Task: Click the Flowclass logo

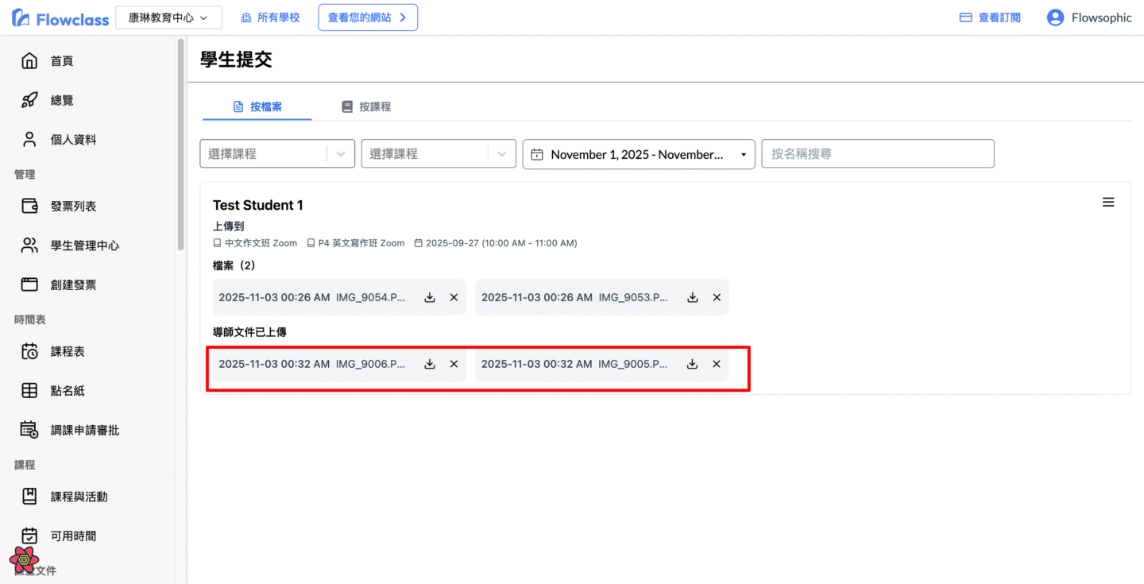Action: pyautogui.click(x=60, y=18)
